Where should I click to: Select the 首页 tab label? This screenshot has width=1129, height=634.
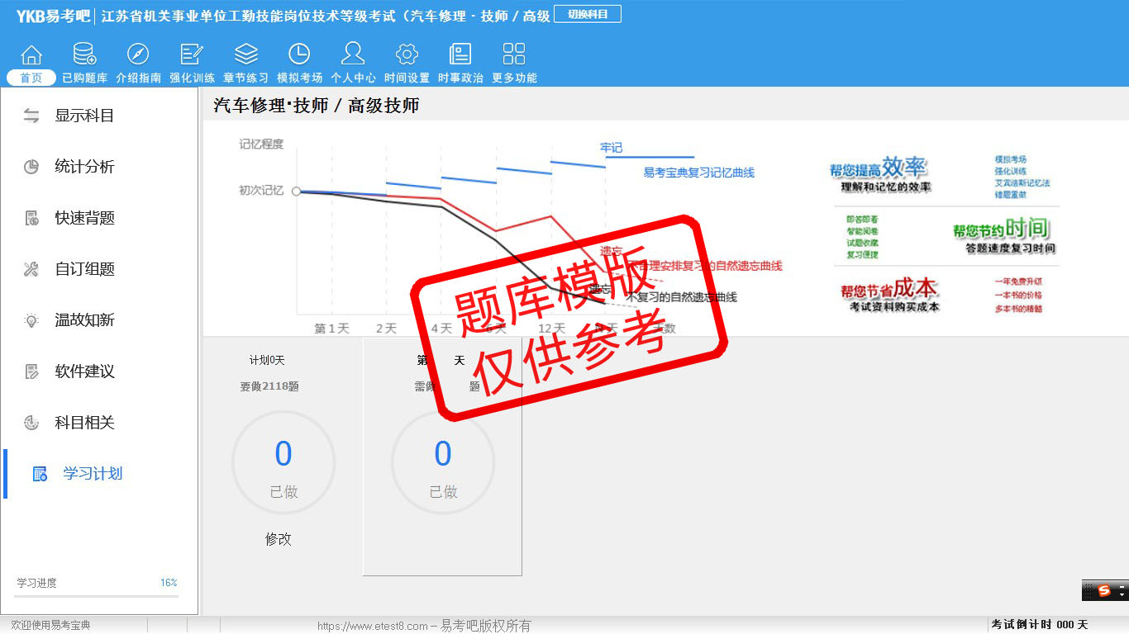pos(31,78)
